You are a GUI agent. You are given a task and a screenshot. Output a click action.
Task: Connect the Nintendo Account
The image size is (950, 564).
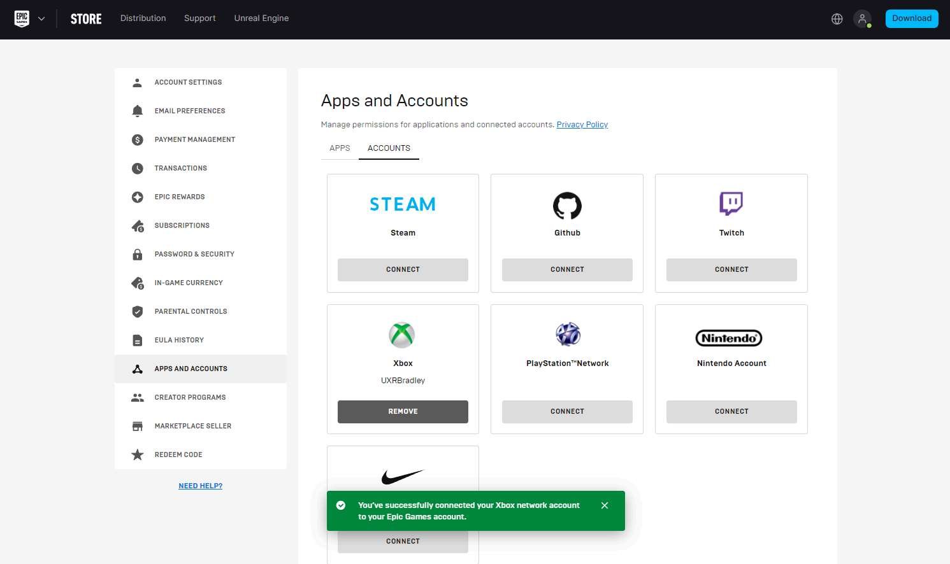point(731,412)
